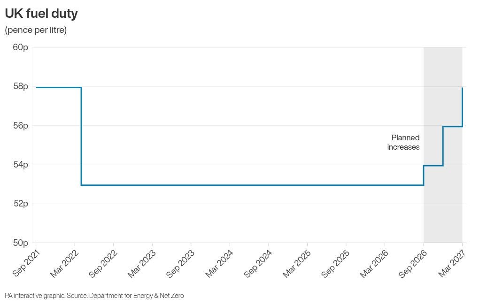Screen dimensions: 479x305
Task: Click the Department for Energy source credit
Action: click(x=136, y=296)
